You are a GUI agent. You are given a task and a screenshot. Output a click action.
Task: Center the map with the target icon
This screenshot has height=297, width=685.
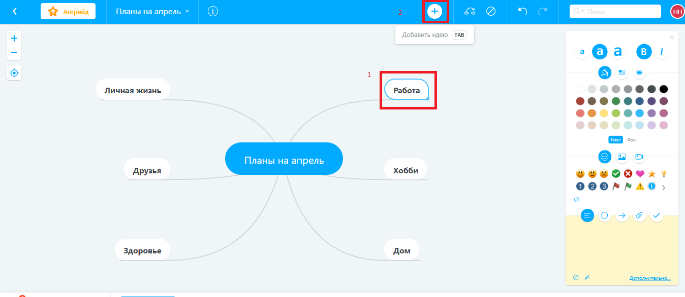14,73
